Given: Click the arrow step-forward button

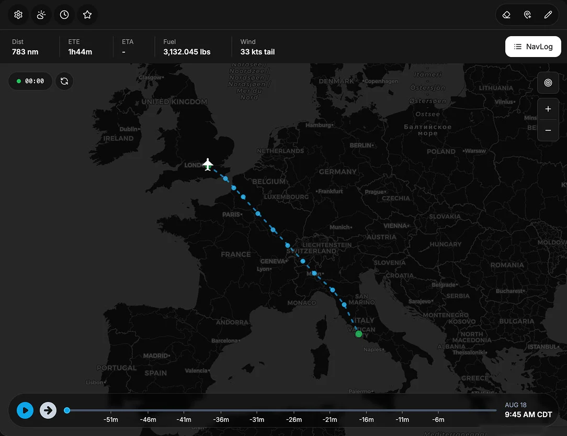Looking at the screenshot, I should pyautogui.click(x=48, y=410).
